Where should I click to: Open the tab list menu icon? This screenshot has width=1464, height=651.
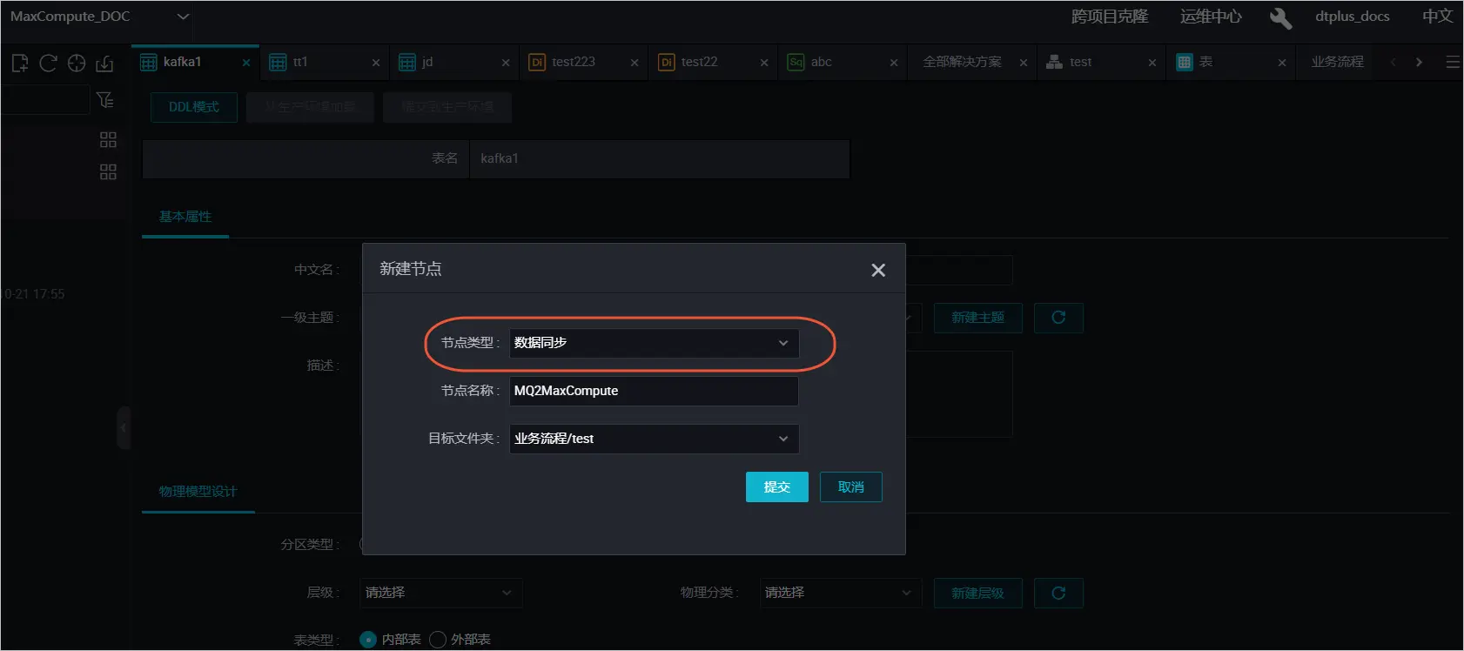point(1453,63)
